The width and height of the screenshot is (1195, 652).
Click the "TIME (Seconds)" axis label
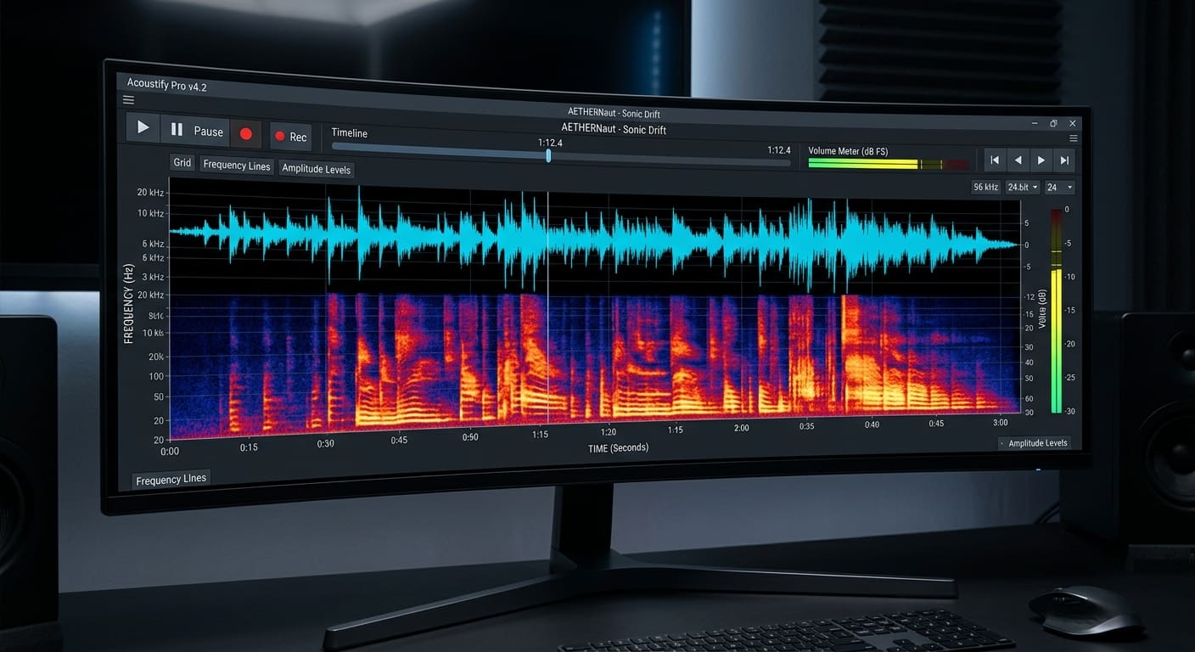click(618, 447)
